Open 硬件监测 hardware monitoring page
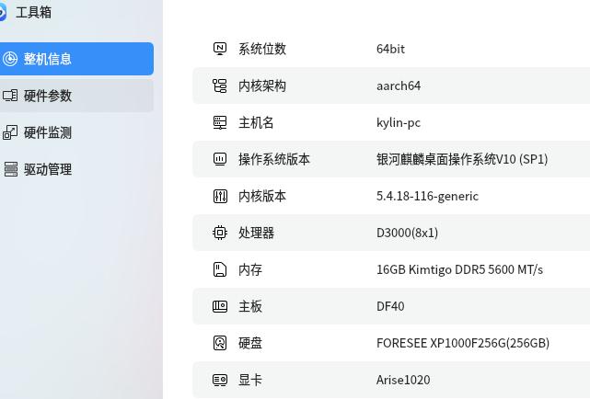Screen dimensions: 590x399 [75, 132]
